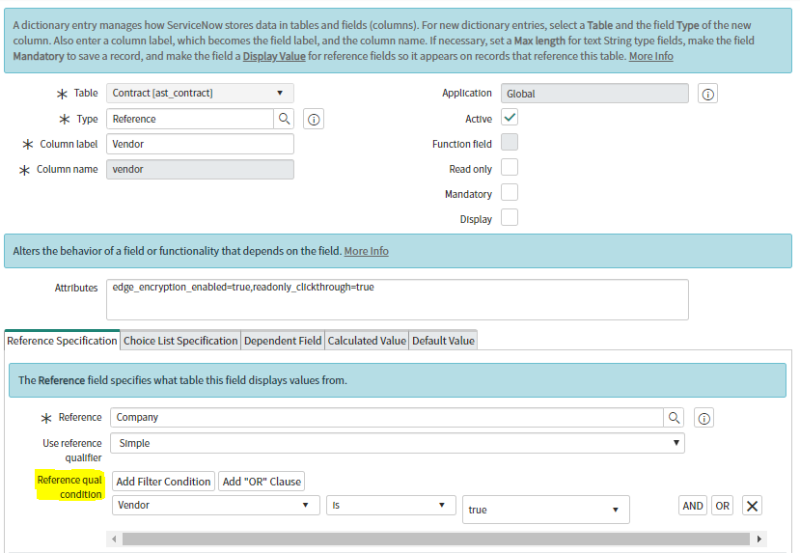Click Add "OR" Clause button

[x=262, y=482]
